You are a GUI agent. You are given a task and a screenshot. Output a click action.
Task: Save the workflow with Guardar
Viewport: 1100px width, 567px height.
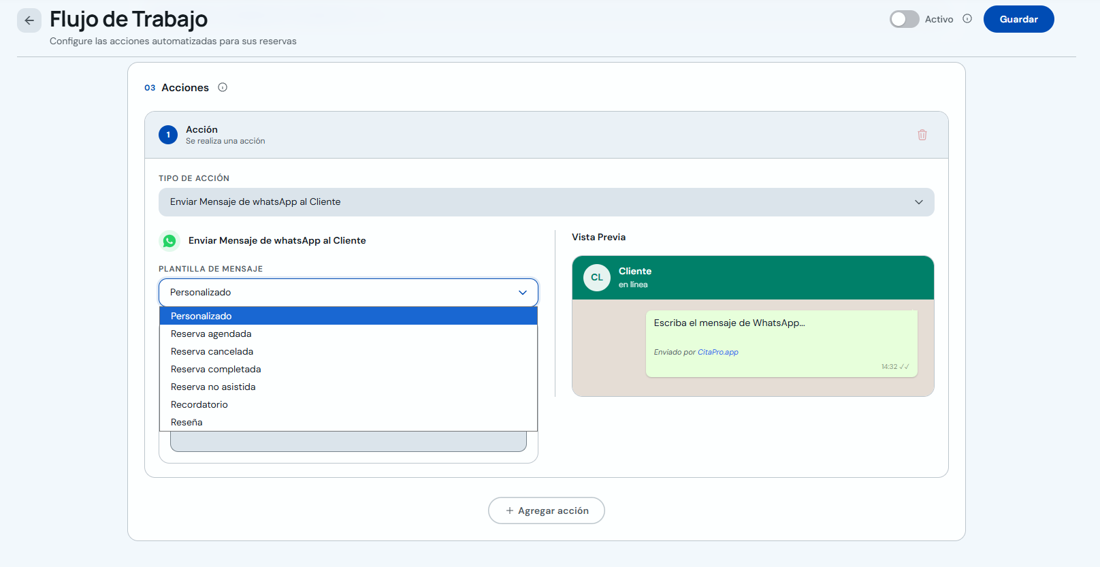1018,19
